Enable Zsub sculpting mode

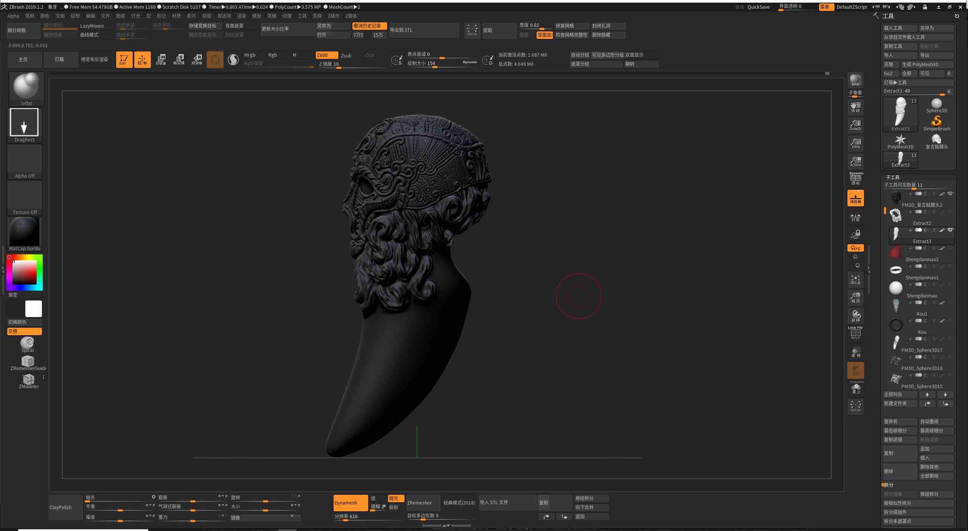346,55
